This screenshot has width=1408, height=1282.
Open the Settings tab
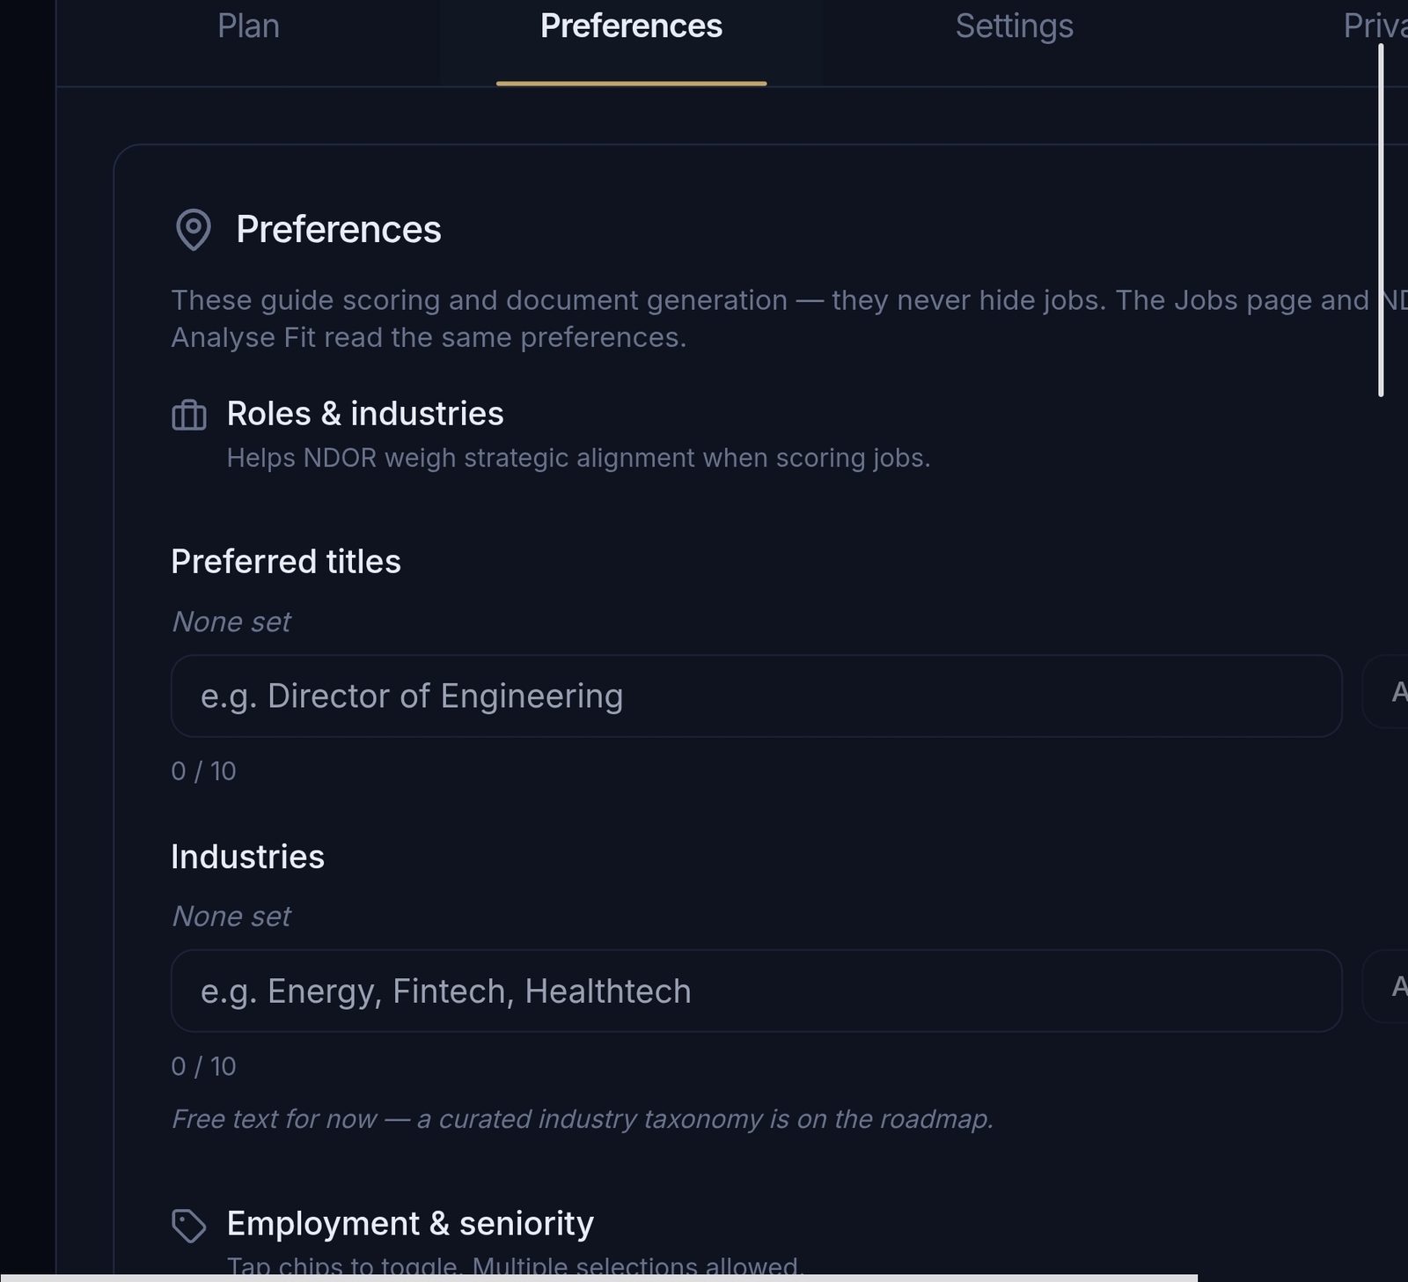[x=1014, y=26]
